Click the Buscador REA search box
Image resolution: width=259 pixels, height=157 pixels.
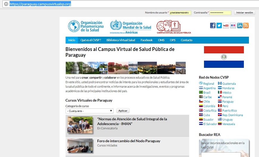(221, 155)
